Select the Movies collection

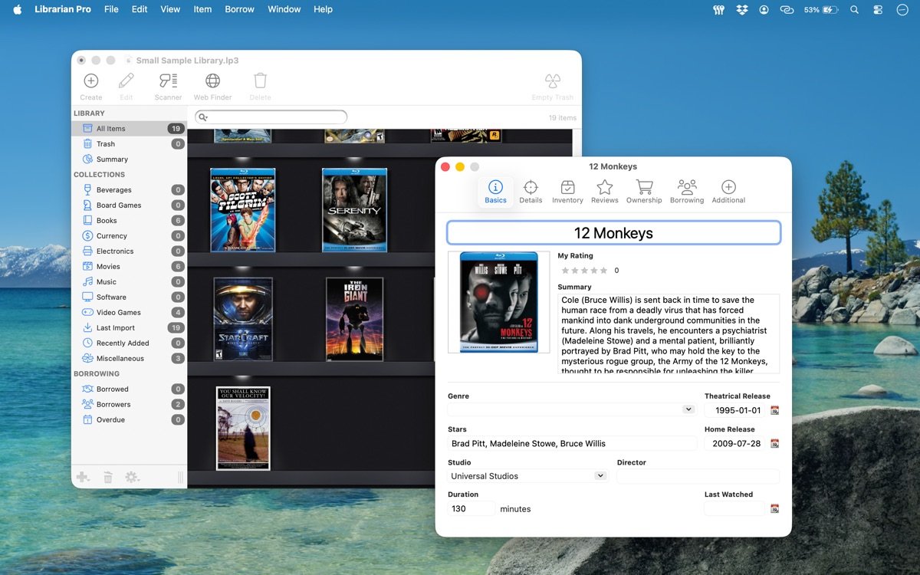pos(108,267)
